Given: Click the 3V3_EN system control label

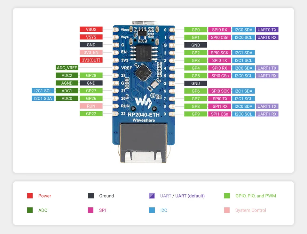Looking at the screenshot, I should tap(91, 53).
